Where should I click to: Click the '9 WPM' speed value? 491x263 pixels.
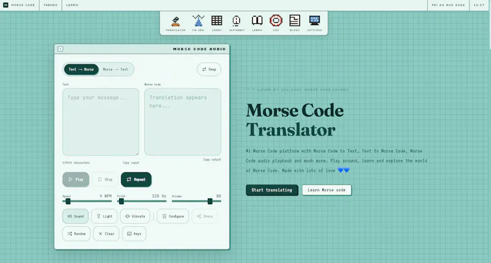pyautogui.click(x=106, y=196)
